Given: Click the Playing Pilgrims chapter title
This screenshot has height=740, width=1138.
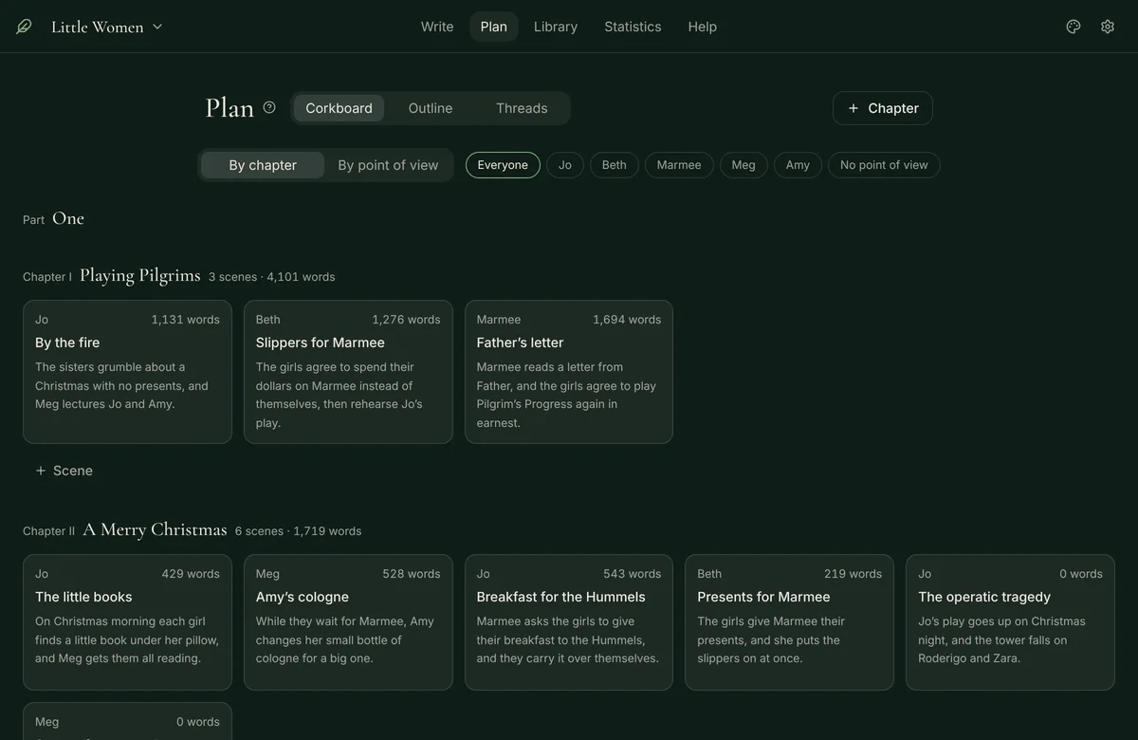Looking at the screenshot, I should pos(140,275).
